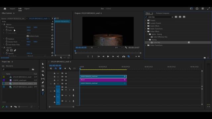This screenshot has height=119, width=212.
Task: Toggle the Rotation animation stopwatch
Action: click(x=7, y=39)
